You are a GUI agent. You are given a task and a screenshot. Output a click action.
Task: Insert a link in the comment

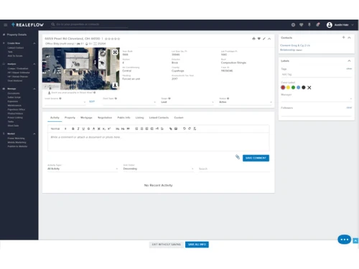171,128
